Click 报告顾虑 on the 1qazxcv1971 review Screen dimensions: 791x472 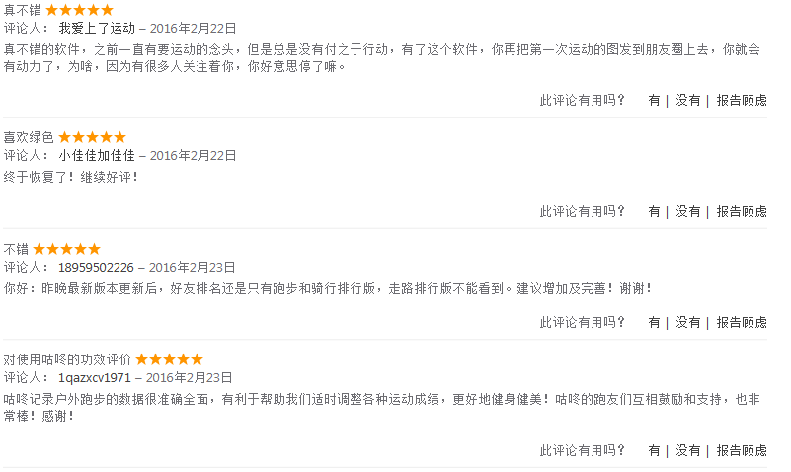point(742,450)
